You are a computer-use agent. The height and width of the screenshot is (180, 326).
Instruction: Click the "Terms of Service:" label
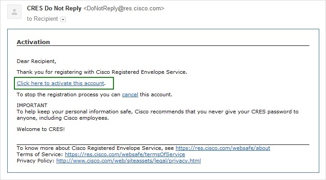[x=40, y=154]
